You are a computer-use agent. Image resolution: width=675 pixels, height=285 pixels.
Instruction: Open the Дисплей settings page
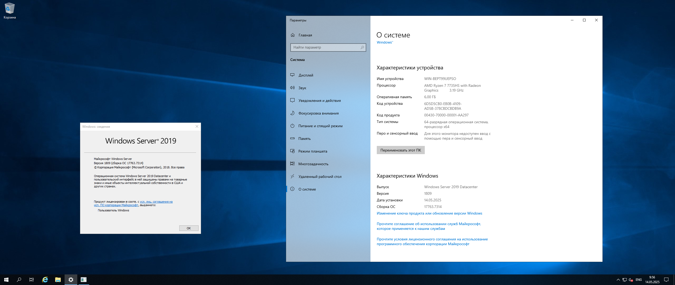point(328,75)
